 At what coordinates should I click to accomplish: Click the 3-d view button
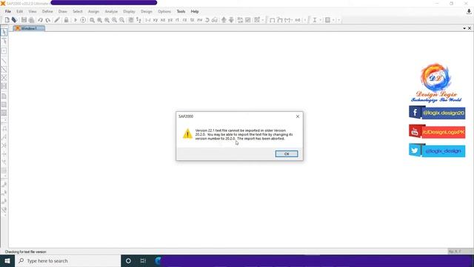click(148, 20)
